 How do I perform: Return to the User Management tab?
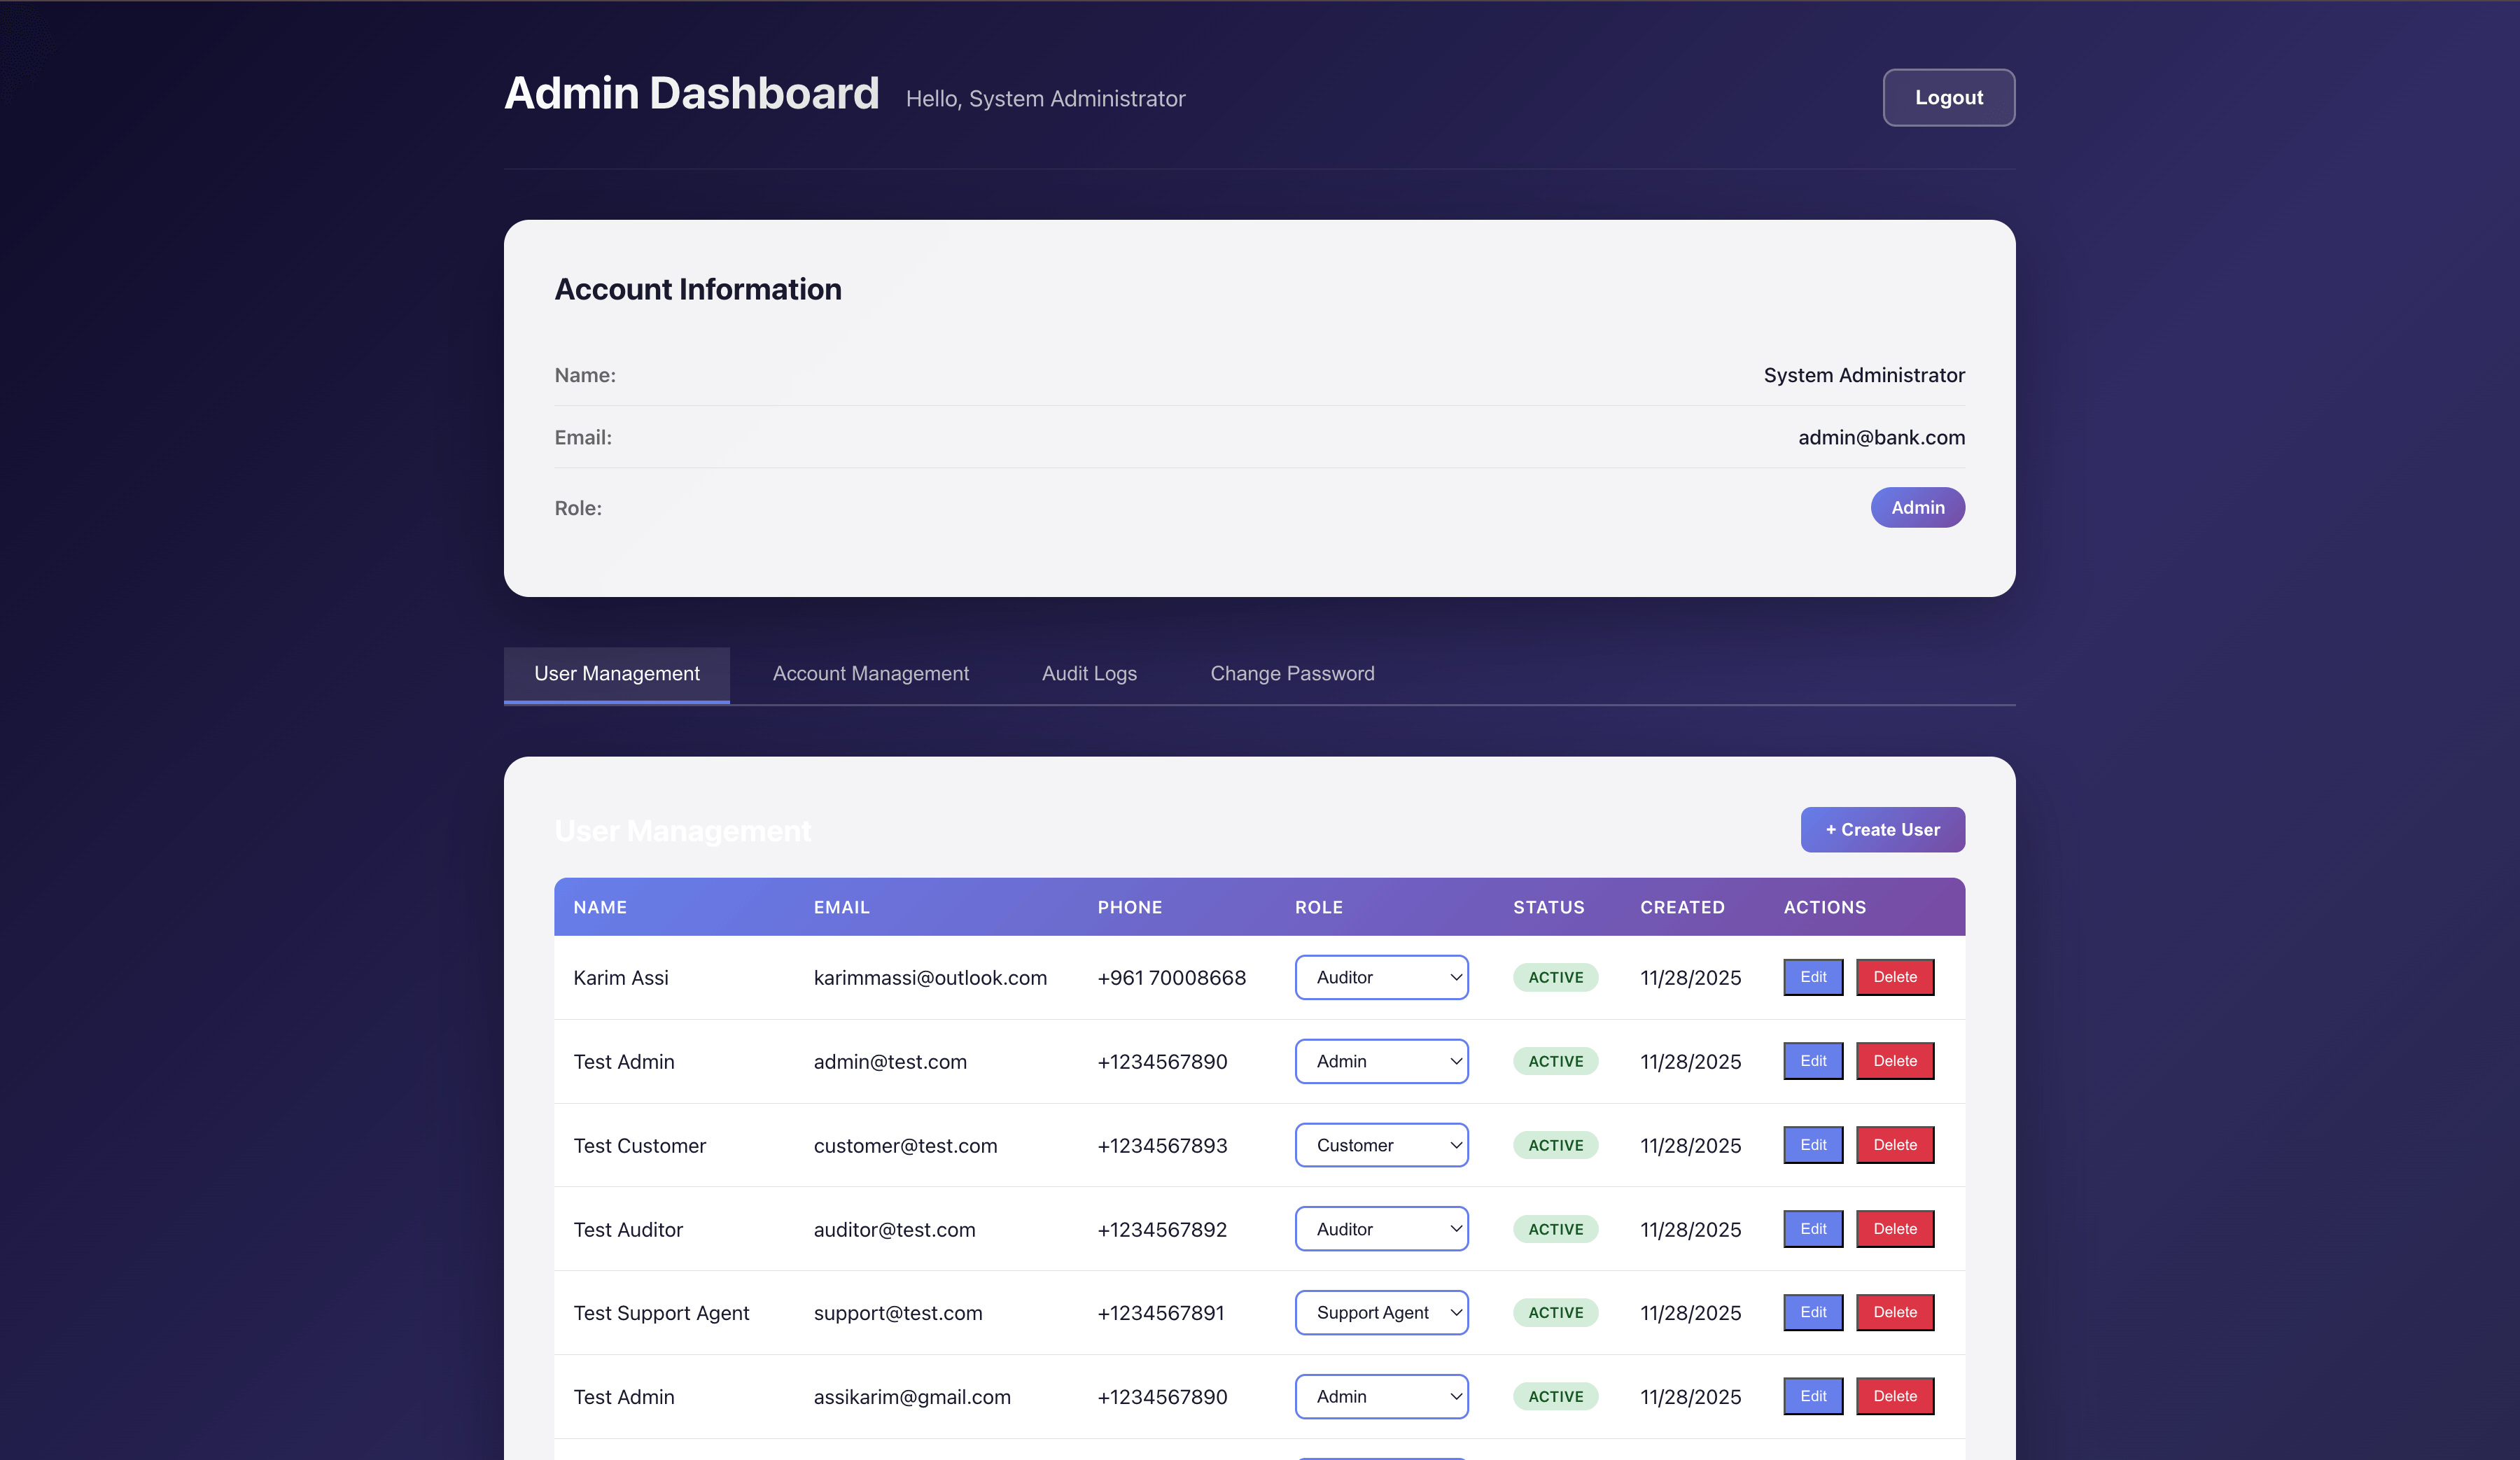point(616,674)
